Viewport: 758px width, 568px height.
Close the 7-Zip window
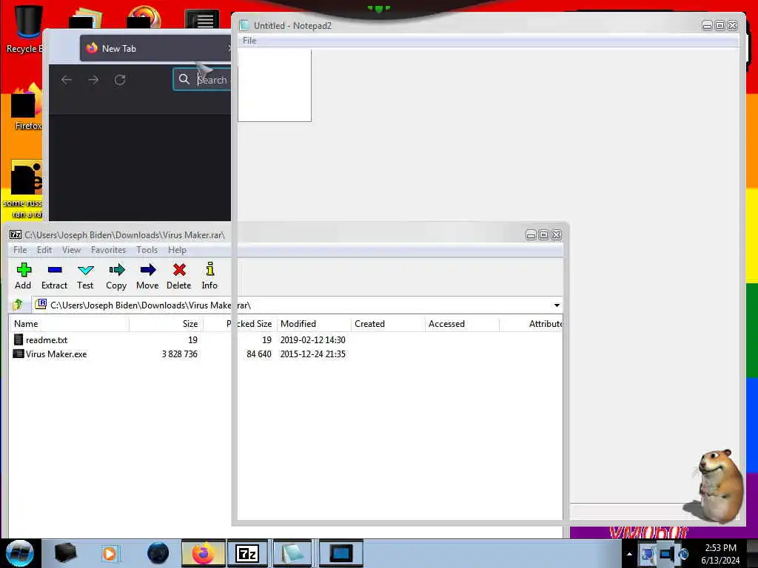(x=556, y=234)
